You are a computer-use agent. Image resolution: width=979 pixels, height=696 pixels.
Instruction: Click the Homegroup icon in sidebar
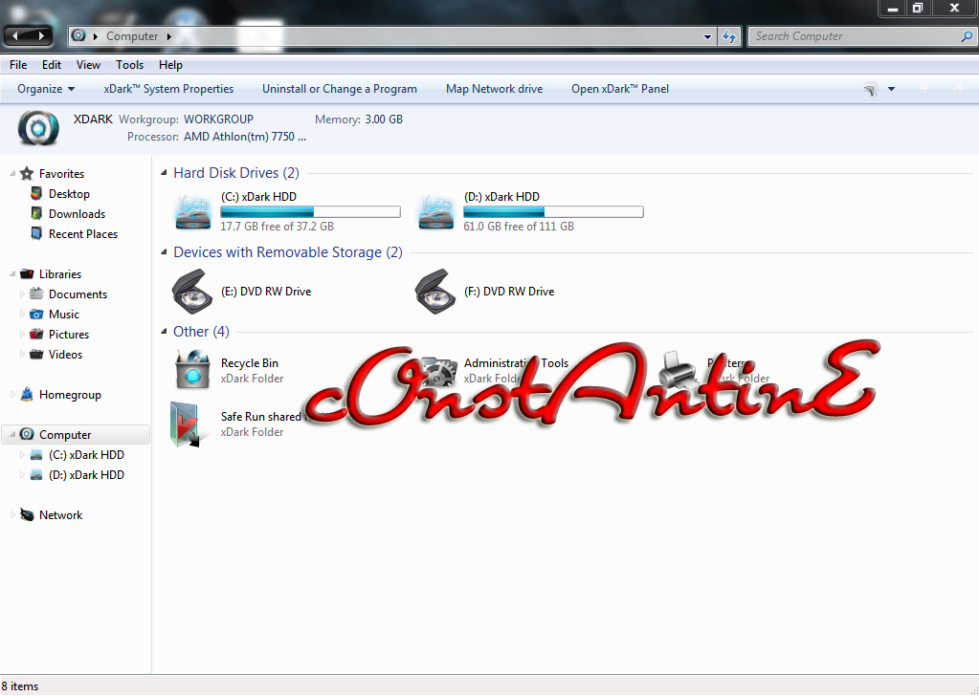coord(26,394)
